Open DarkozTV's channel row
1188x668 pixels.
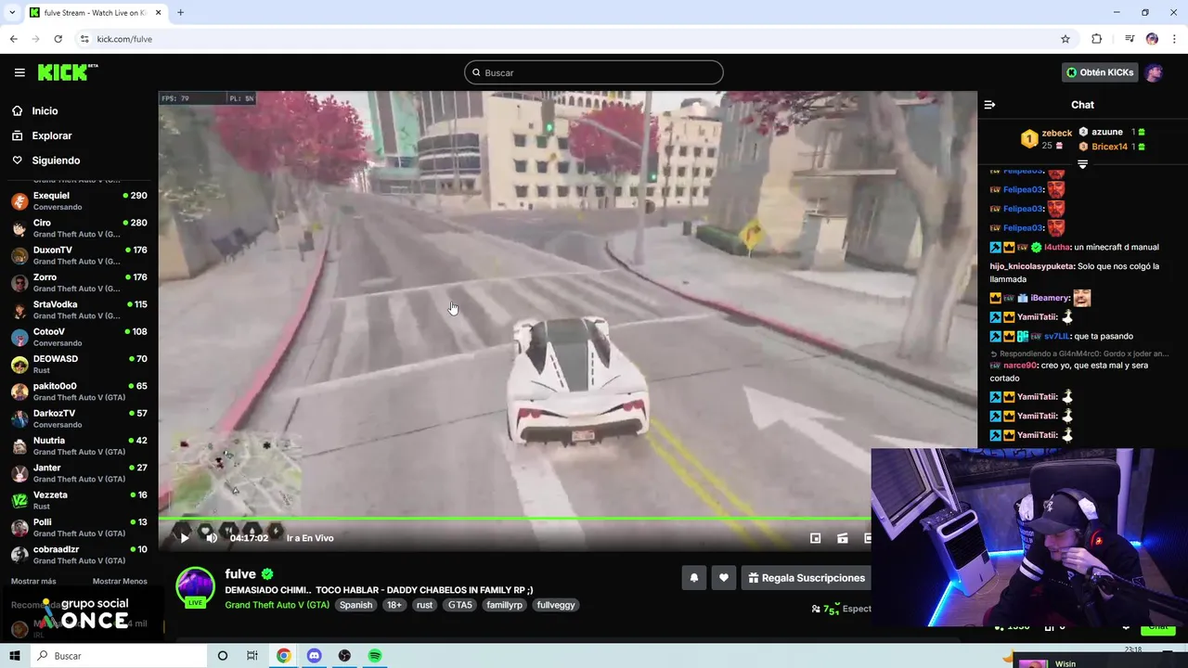(79, 418)
